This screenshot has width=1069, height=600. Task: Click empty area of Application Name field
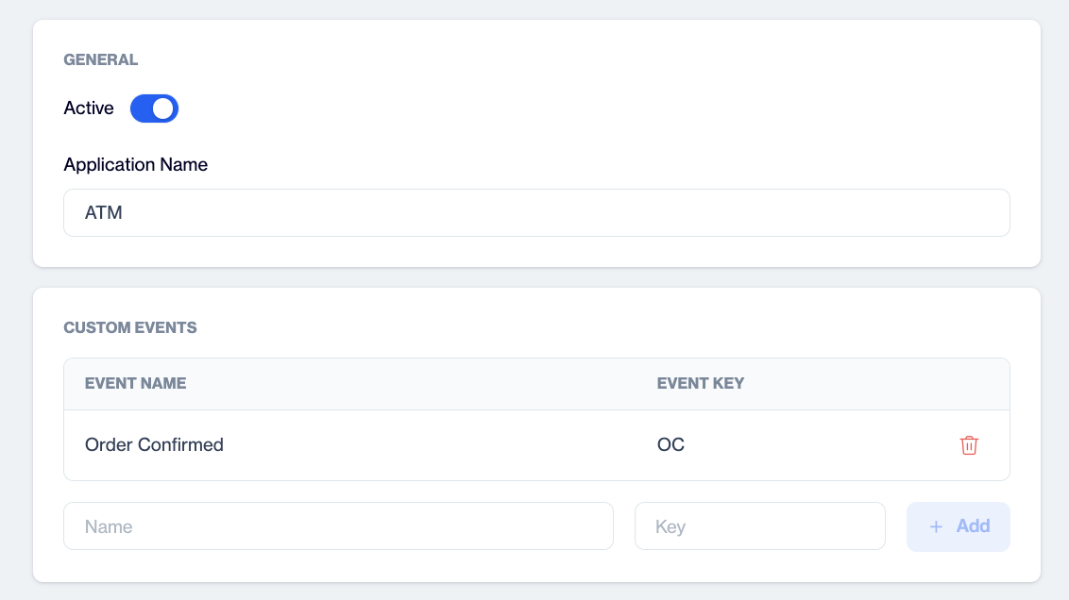click(x=566, y=212)
